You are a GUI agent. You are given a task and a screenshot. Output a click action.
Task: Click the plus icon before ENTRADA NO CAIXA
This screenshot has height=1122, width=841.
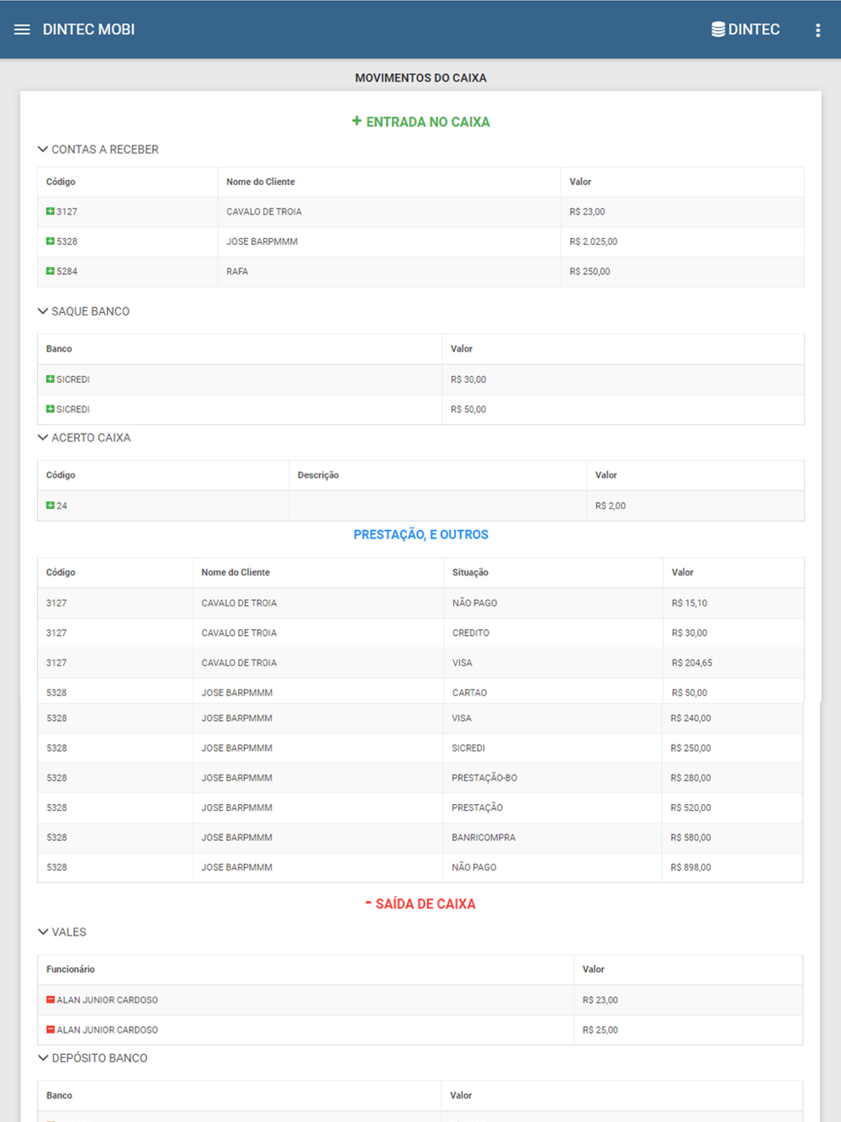coord(357,121)
